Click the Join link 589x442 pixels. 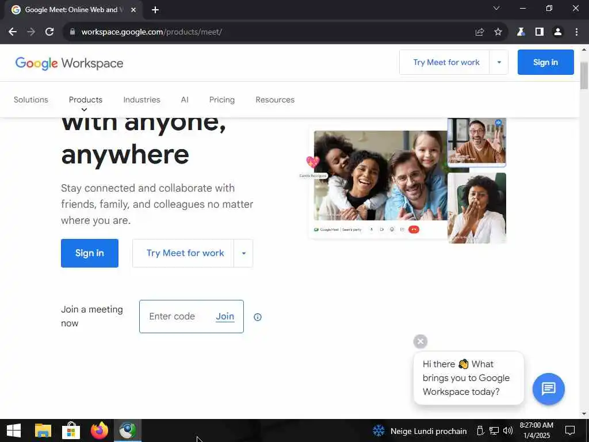[x=225, y=317]
